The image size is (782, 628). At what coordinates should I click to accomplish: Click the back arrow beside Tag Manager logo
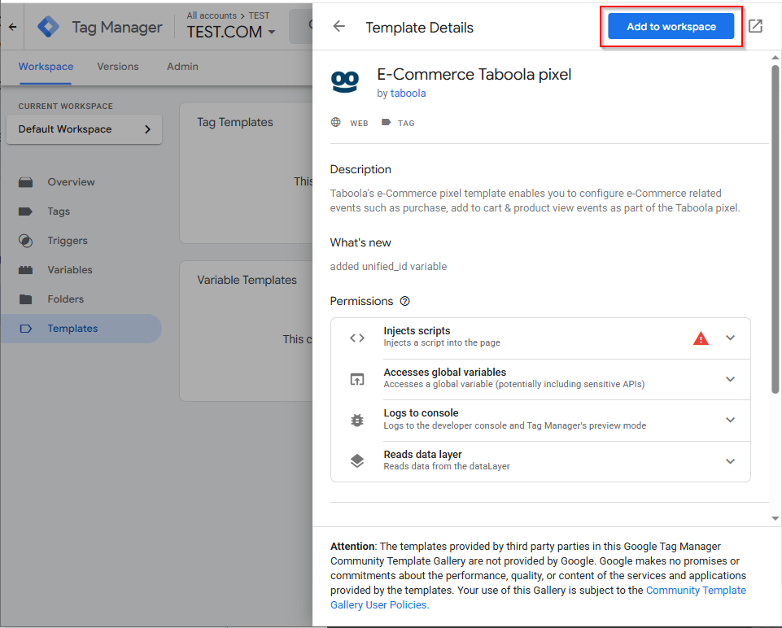click(x=12, y=27)
